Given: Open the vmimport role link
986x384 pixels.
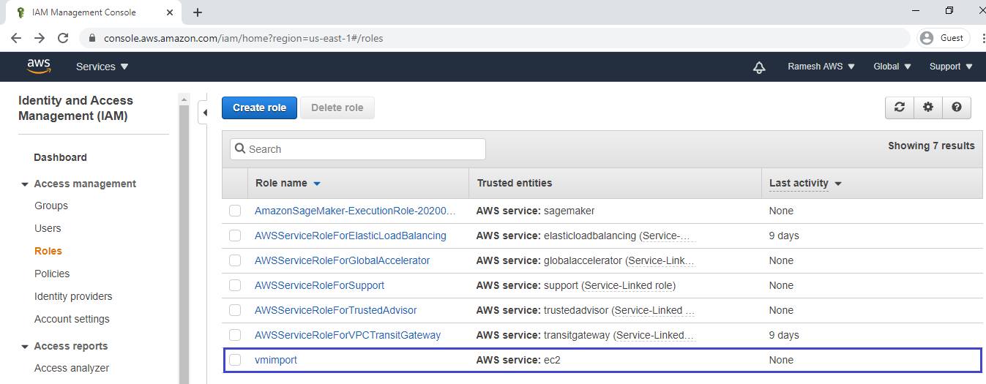Looking at the screenshot, I should [x=276, y=360].
